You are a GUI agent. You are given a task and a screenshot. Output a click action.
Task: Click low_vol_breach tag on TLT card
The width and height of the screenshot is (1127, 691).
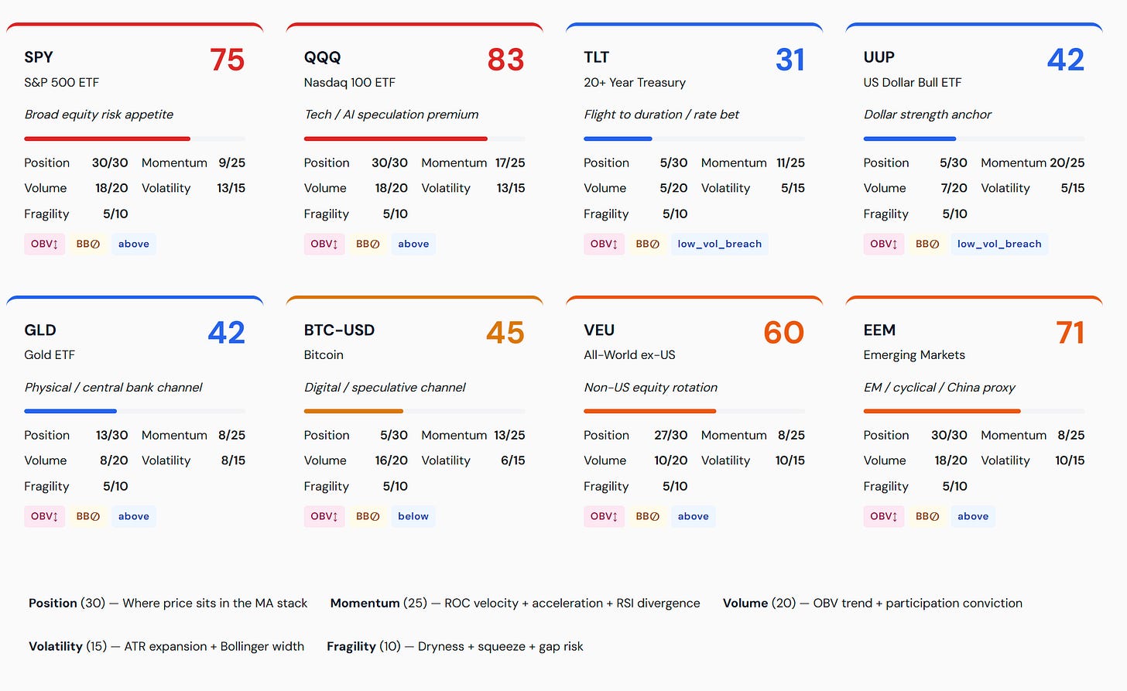coord(720,244)
